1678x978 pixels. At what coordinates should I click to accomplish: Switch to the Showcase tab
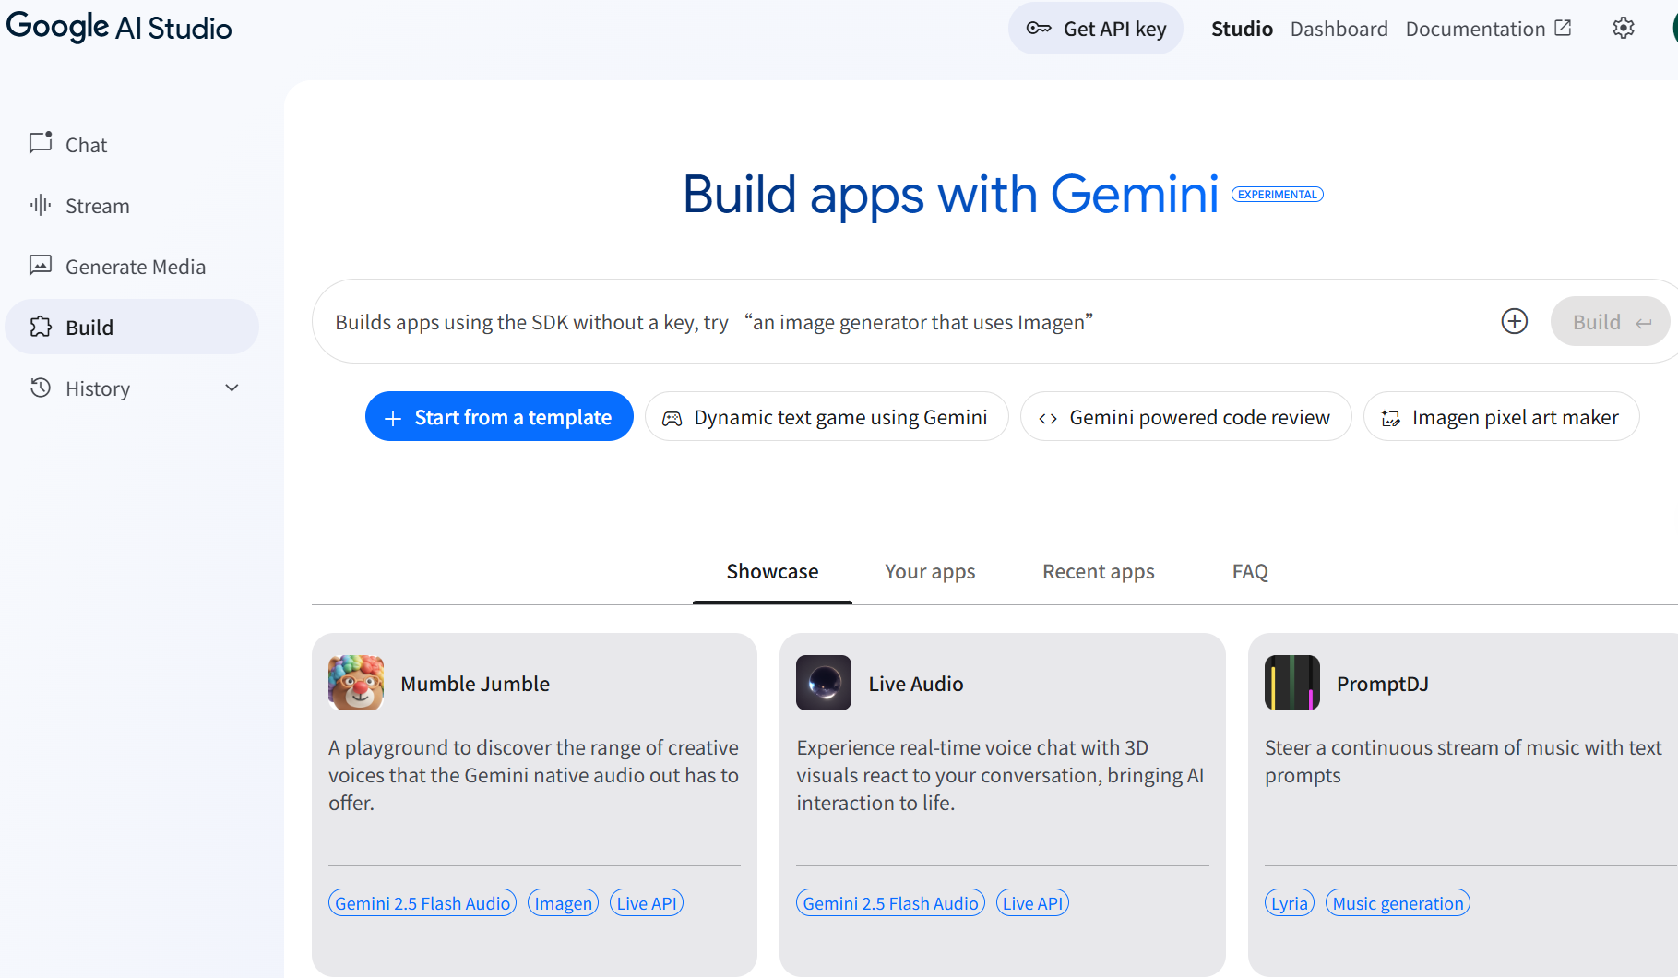772,572
